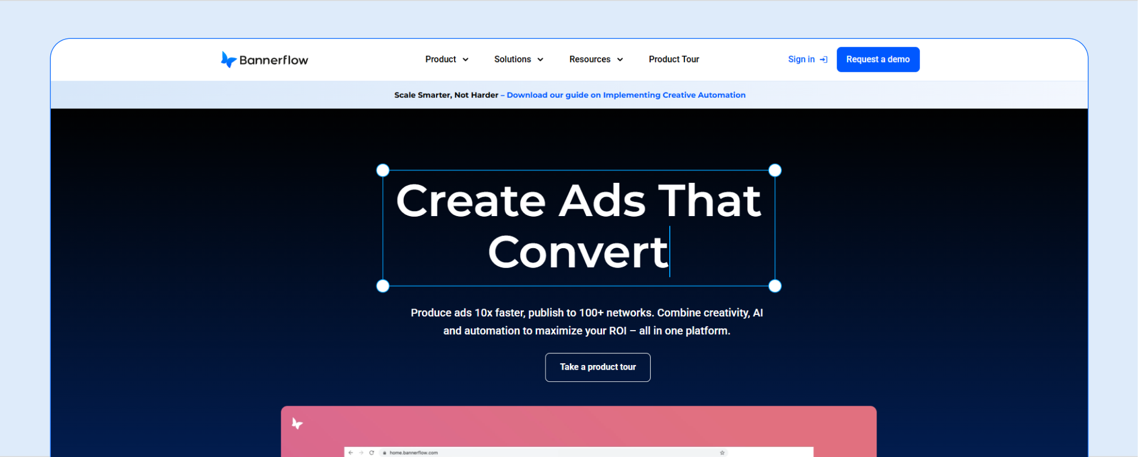The width and height of the screenshot is (1138, 457).
Task: Click the star bookmark icon in preview browser
Action: 722,452
